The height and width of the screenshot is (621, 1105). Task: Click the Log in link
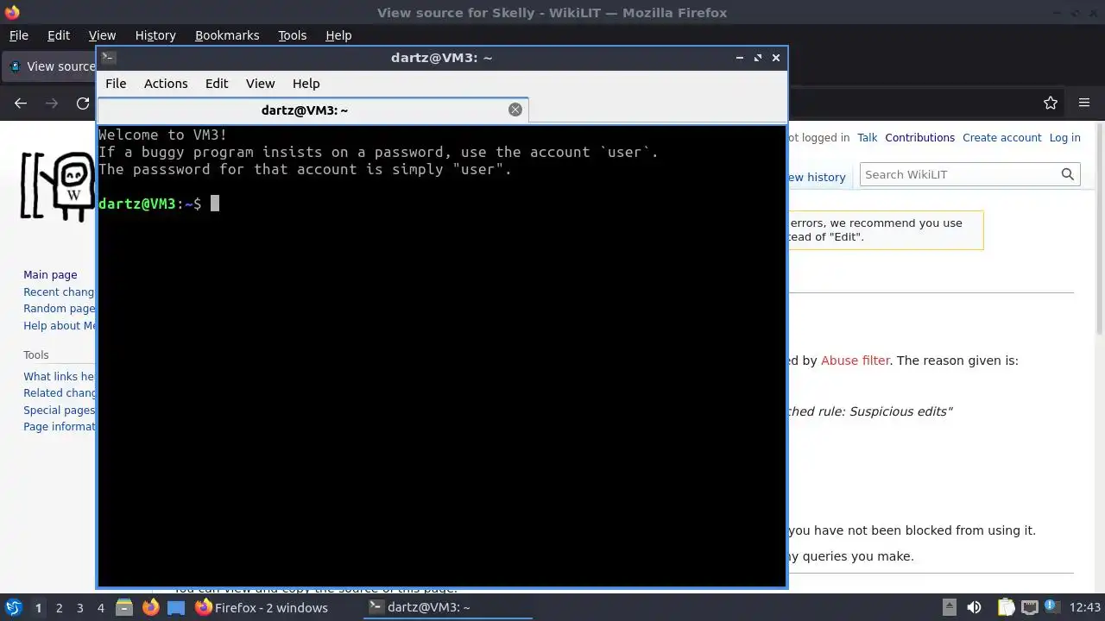tap(1064, 138)
